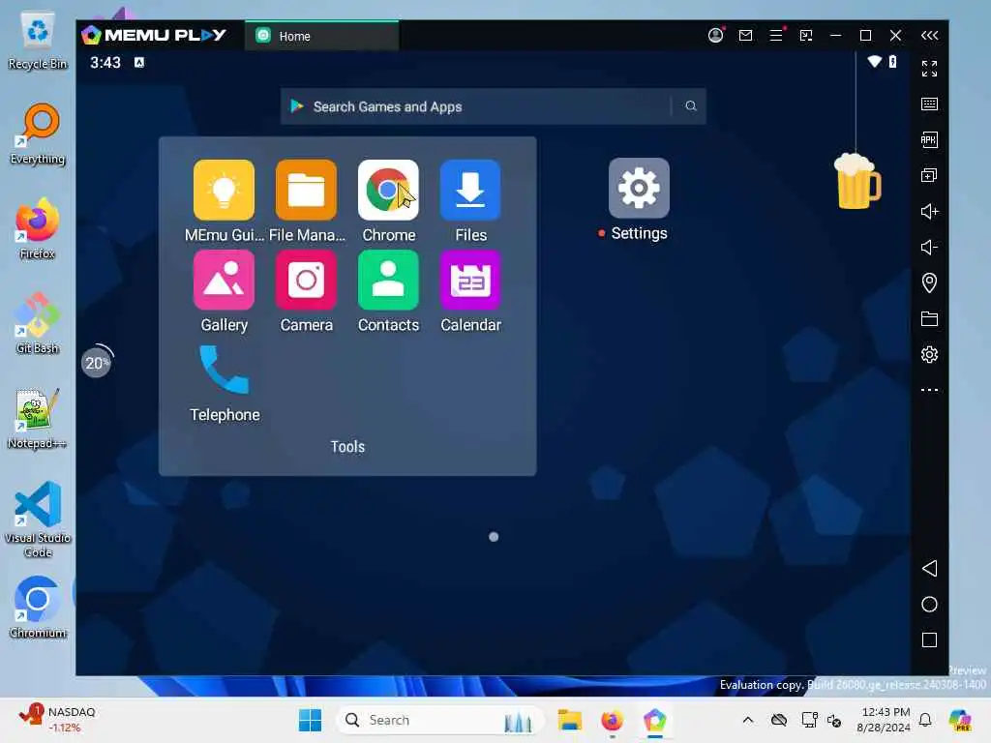Select the Git Bash desktop shortcut
Image resolution: width=991 pixels, height=743 pixels.
point(38,323)
